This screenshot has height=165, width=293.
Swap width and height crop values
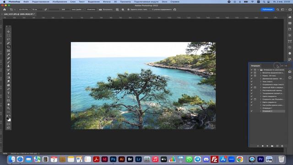(46, 10)
